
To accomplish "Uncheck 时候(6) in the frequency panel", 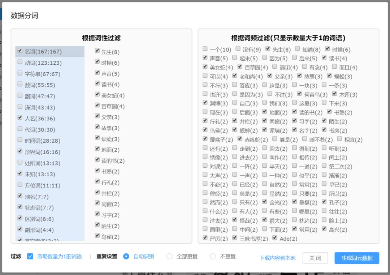I will tap(328, 50).
